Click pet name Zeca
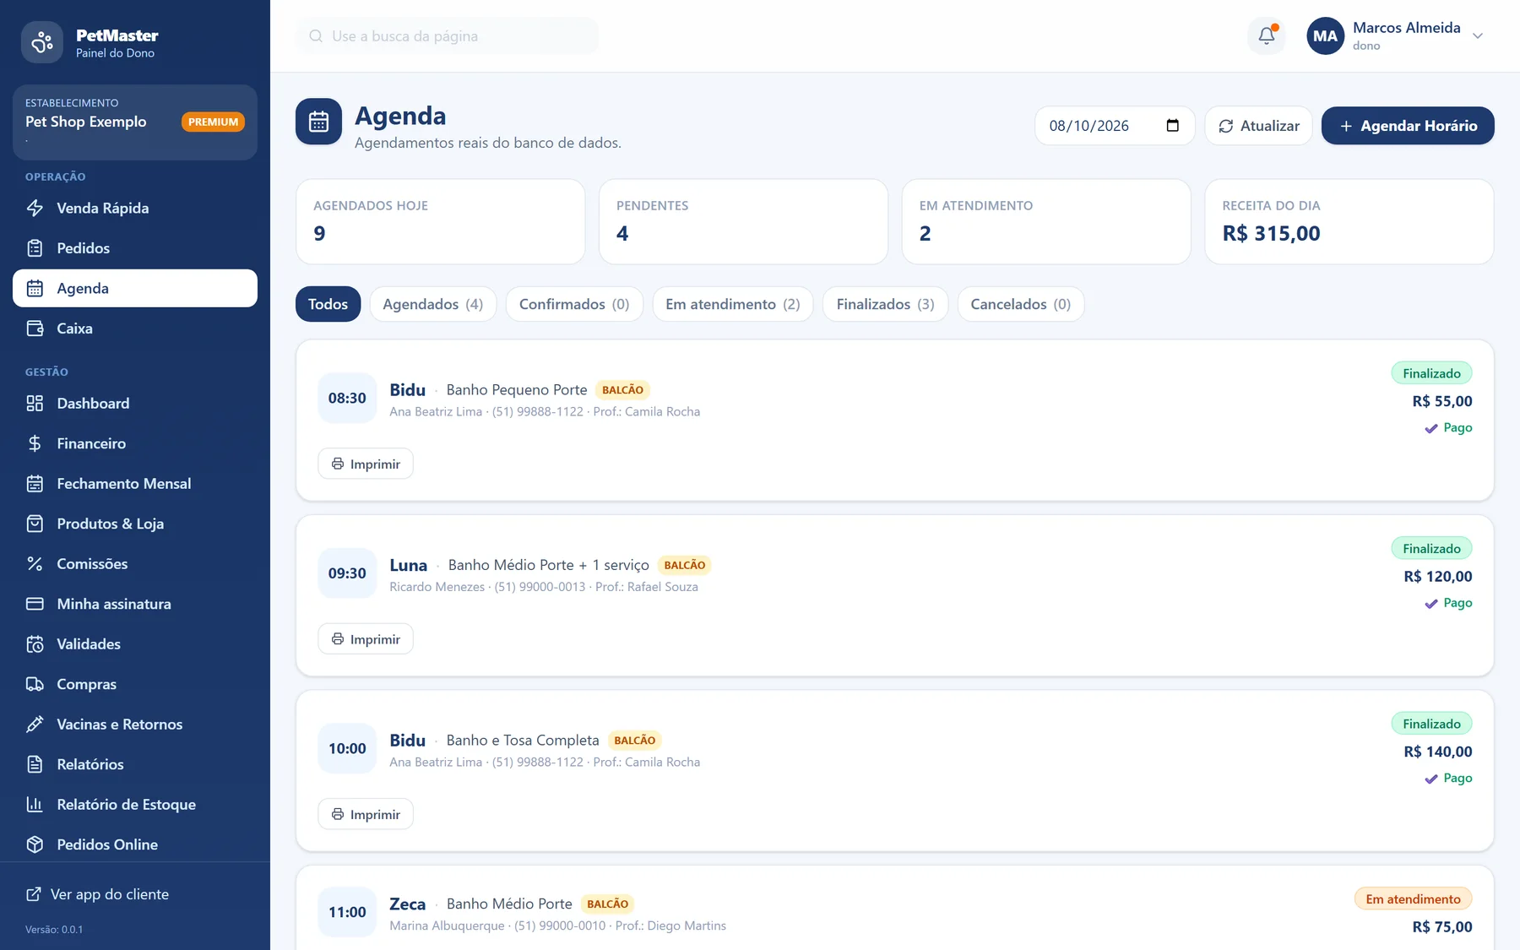Viewport: 1520px width, 950px height. point(407,904)
